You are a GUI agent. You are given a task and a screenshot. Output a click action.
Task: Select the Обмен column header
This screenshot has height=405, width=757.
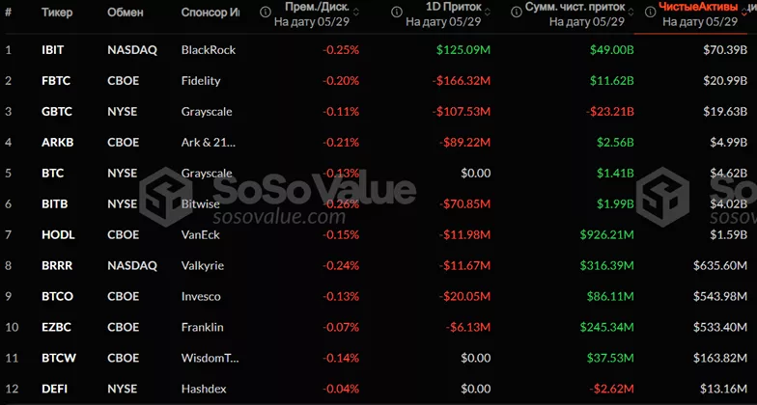pyautogui.click(x=126, y=13)
